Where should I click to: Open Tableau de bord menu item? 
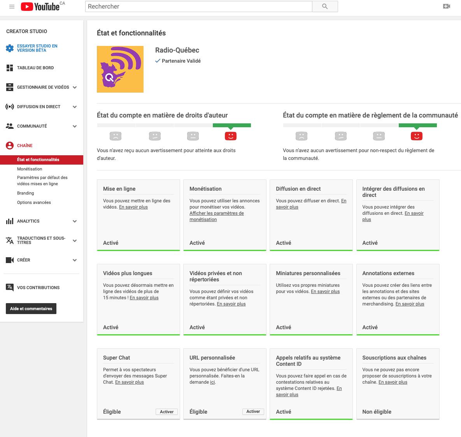[x=35, y=68]
